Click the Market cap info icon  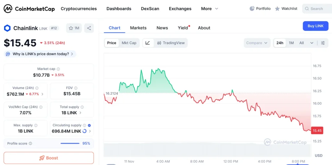click(x=58, y=69)
